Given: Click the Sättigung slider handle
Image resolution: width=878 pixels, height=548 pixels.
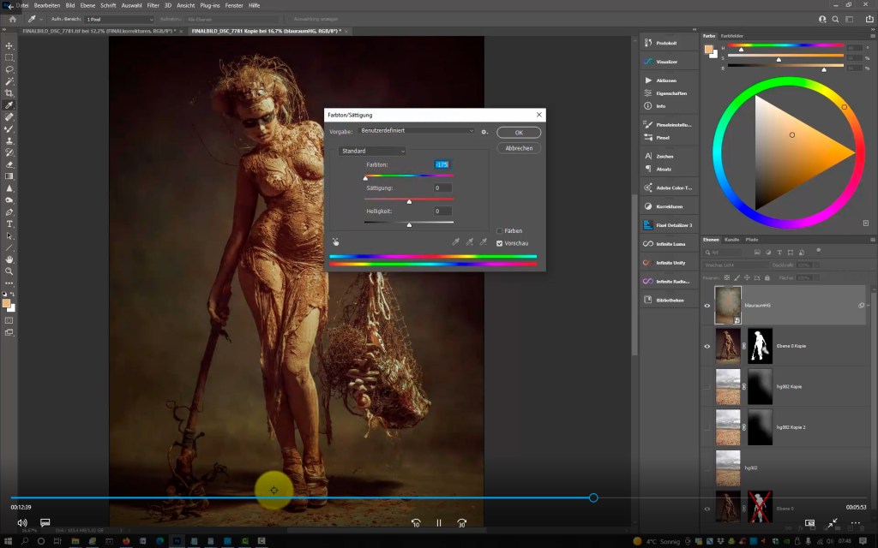Looking at the screenshot, I should [x=409, y=201].
